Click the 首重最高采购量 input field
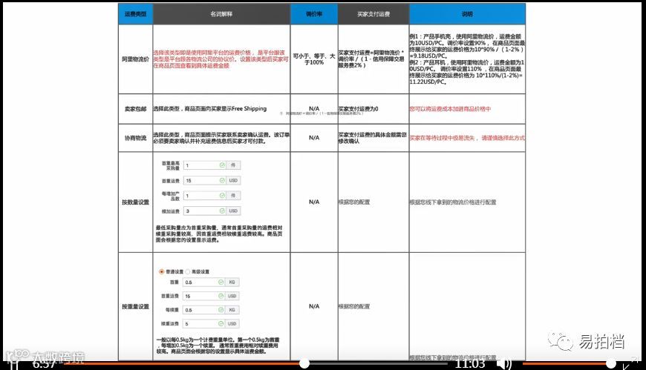The width and height of the screenshot is (646, 370). coord(205,165)
